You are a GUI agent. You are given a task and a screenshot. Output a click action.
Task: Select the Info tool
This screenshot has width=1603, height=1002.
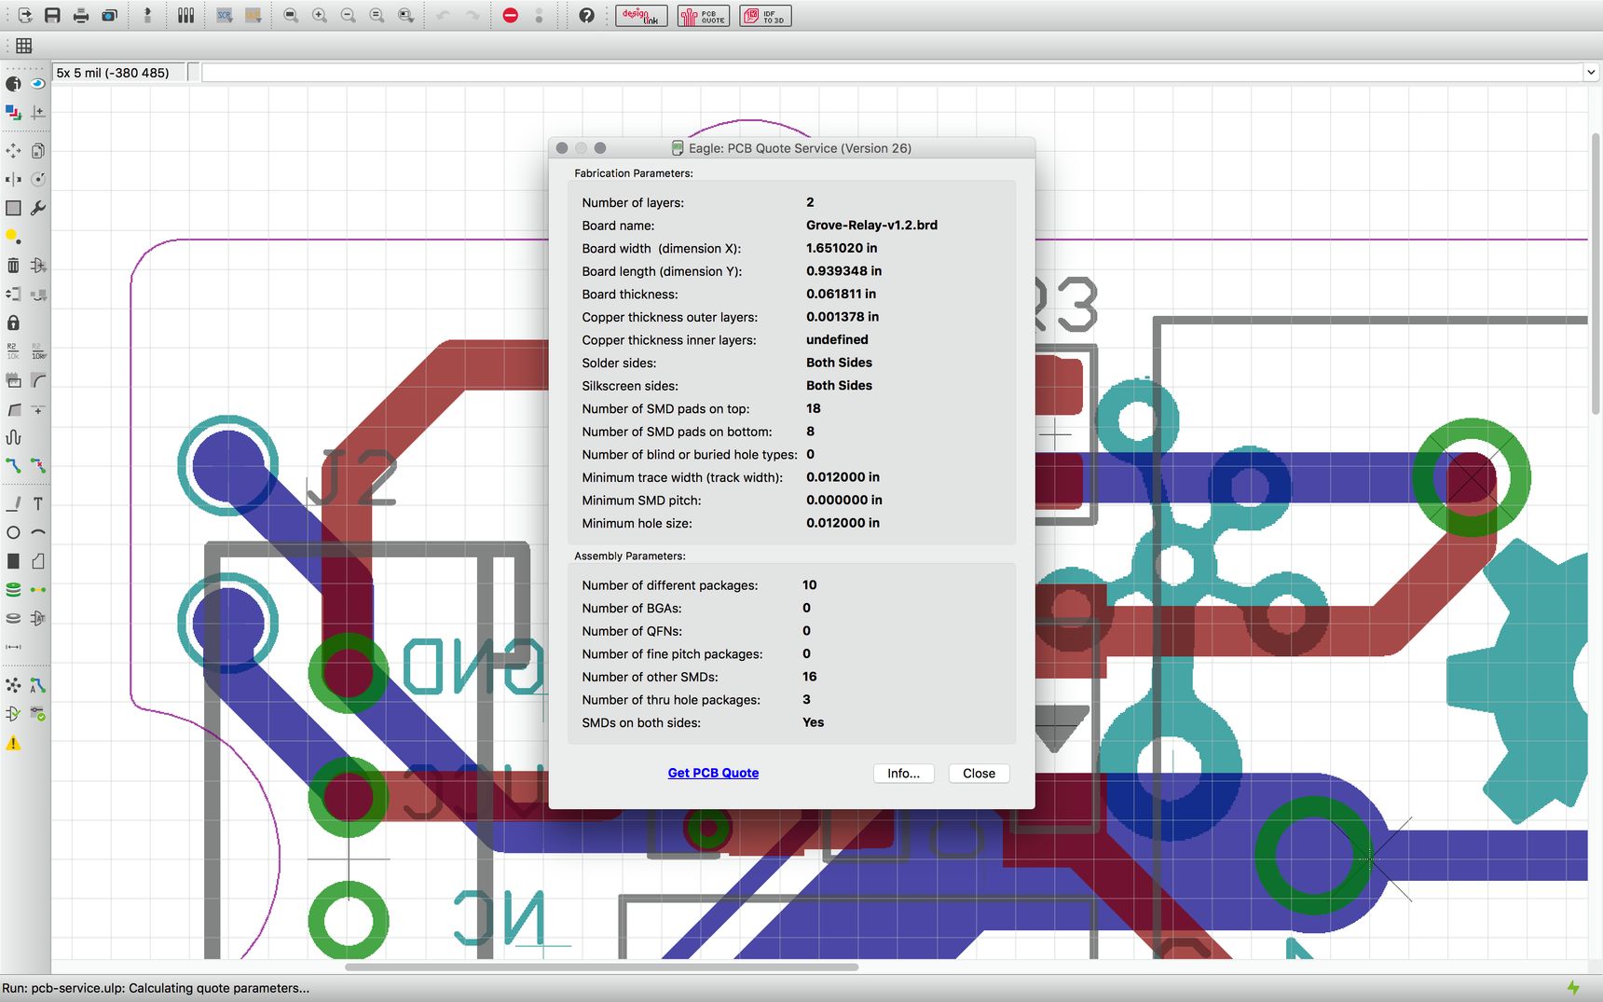pos(13,84)
